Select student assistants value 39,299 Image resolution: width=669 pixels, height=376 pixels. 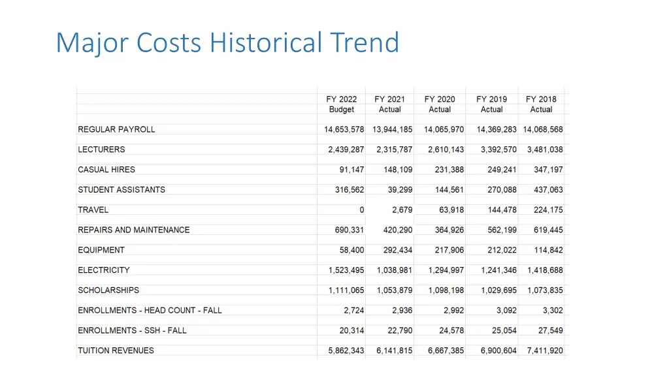(400, 189)
